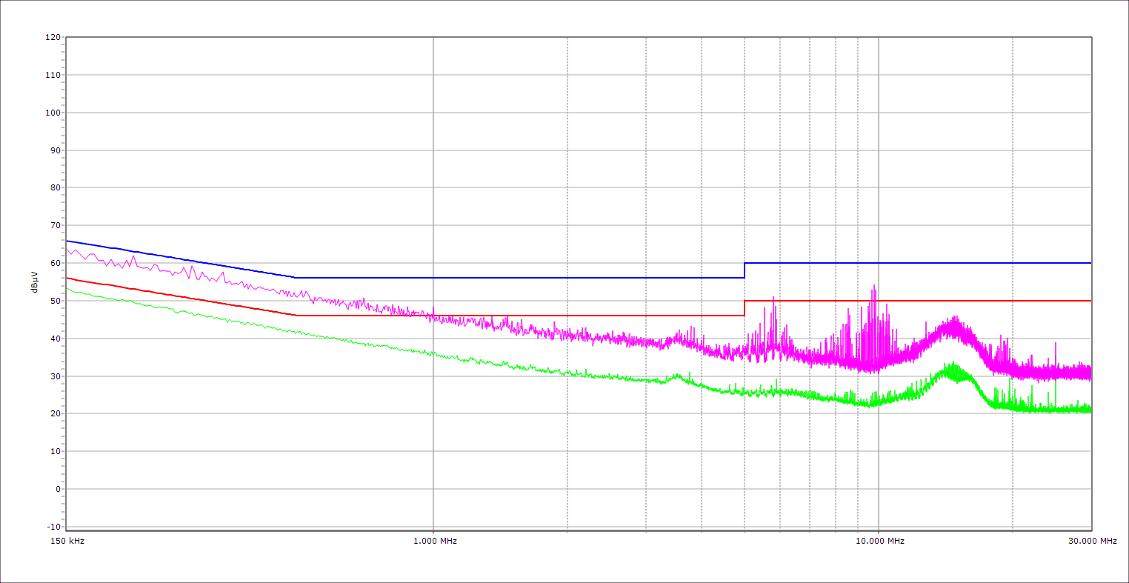Click the 30.000 MHz frequency axis label
This screenshot has height=583, width=1129.
coord(1092,541)
